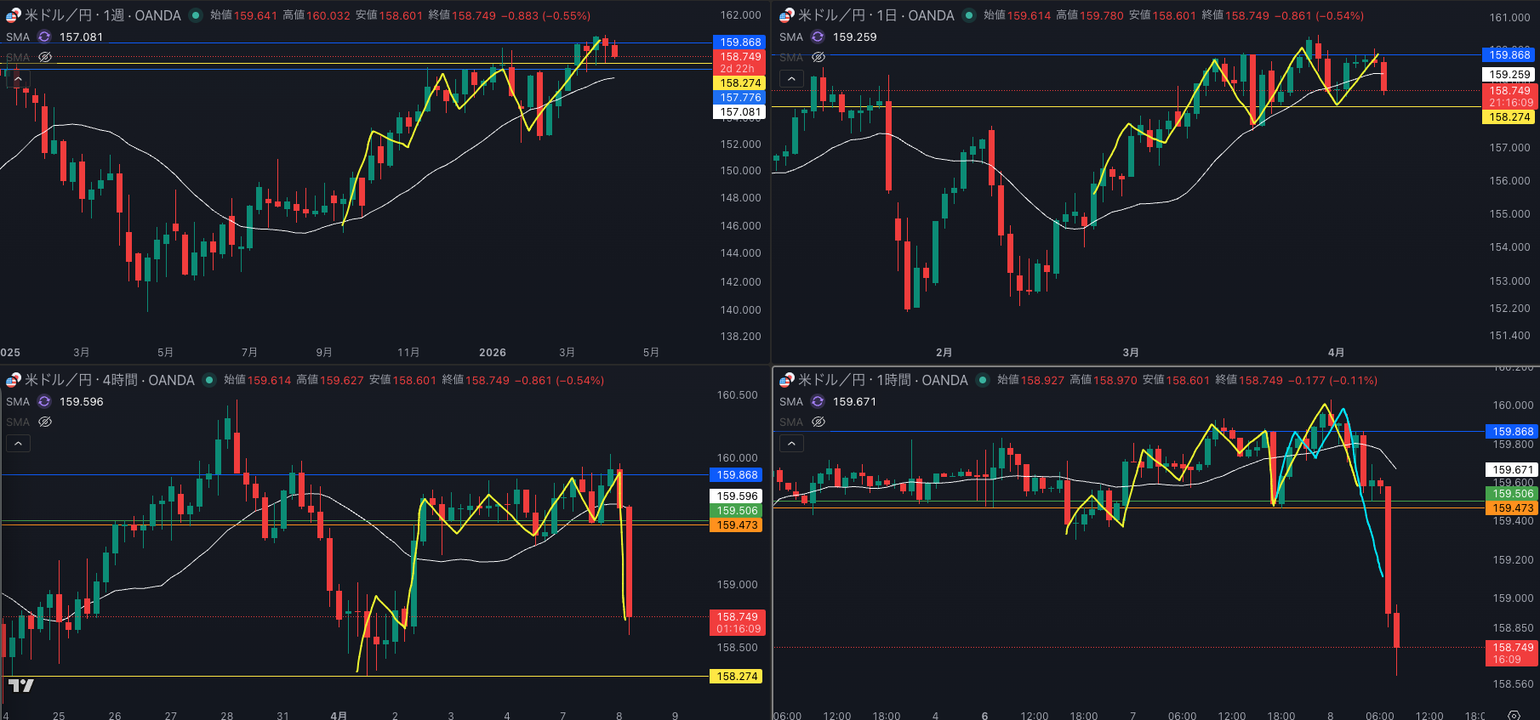
Task: Select the 米ドル/円 1週 OANDA chart title
Action: point(102,15)
